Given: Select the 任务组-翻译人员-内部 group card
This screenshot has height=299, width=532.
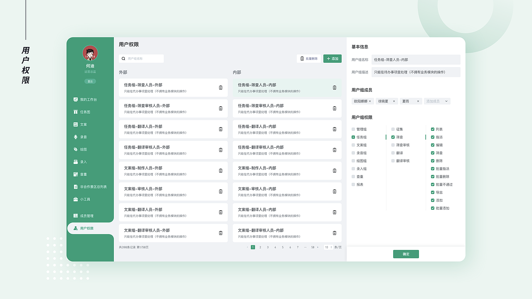Looking at the screenshot, I should [287, 129].
